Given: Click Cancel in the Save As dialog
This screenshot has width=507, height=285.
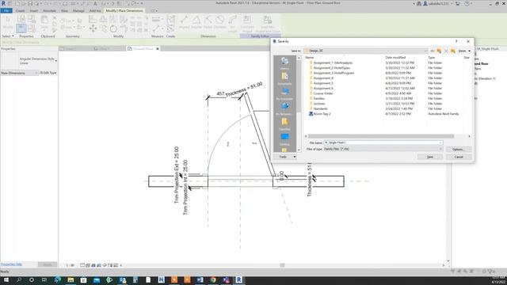Looking at the screenshot, I should coord(459,157).
